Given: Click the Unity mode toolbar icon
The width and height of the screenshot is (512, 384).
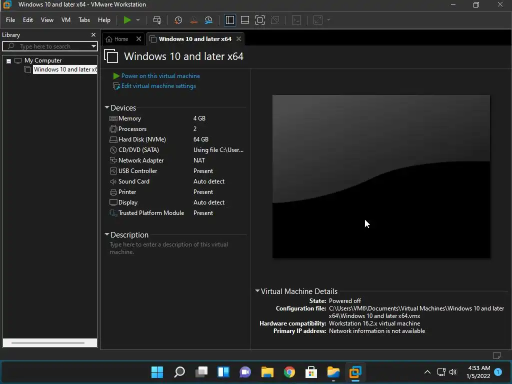Looking at the screenshot, I should pyautogui.click(x=275, y=20).
